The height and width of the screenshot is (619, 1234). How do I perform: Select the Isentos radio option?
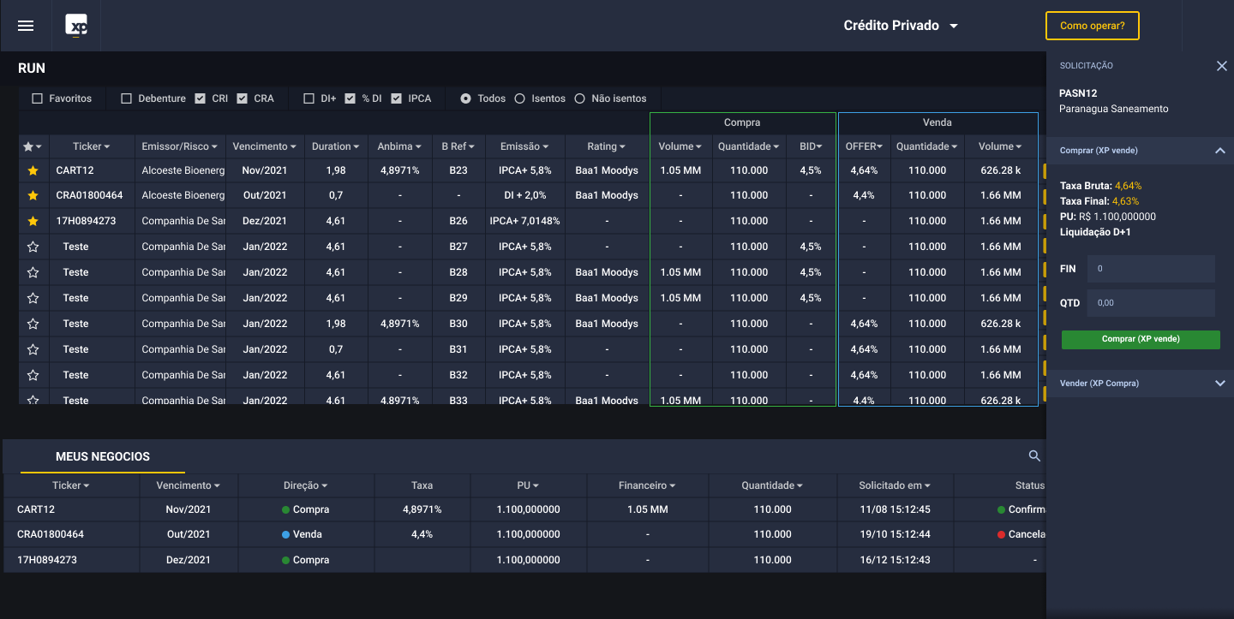tap(520, 98)
